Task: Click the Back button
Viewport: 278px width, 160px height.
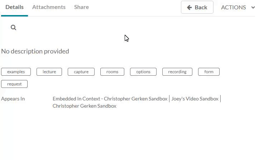Action: point(197,7)
